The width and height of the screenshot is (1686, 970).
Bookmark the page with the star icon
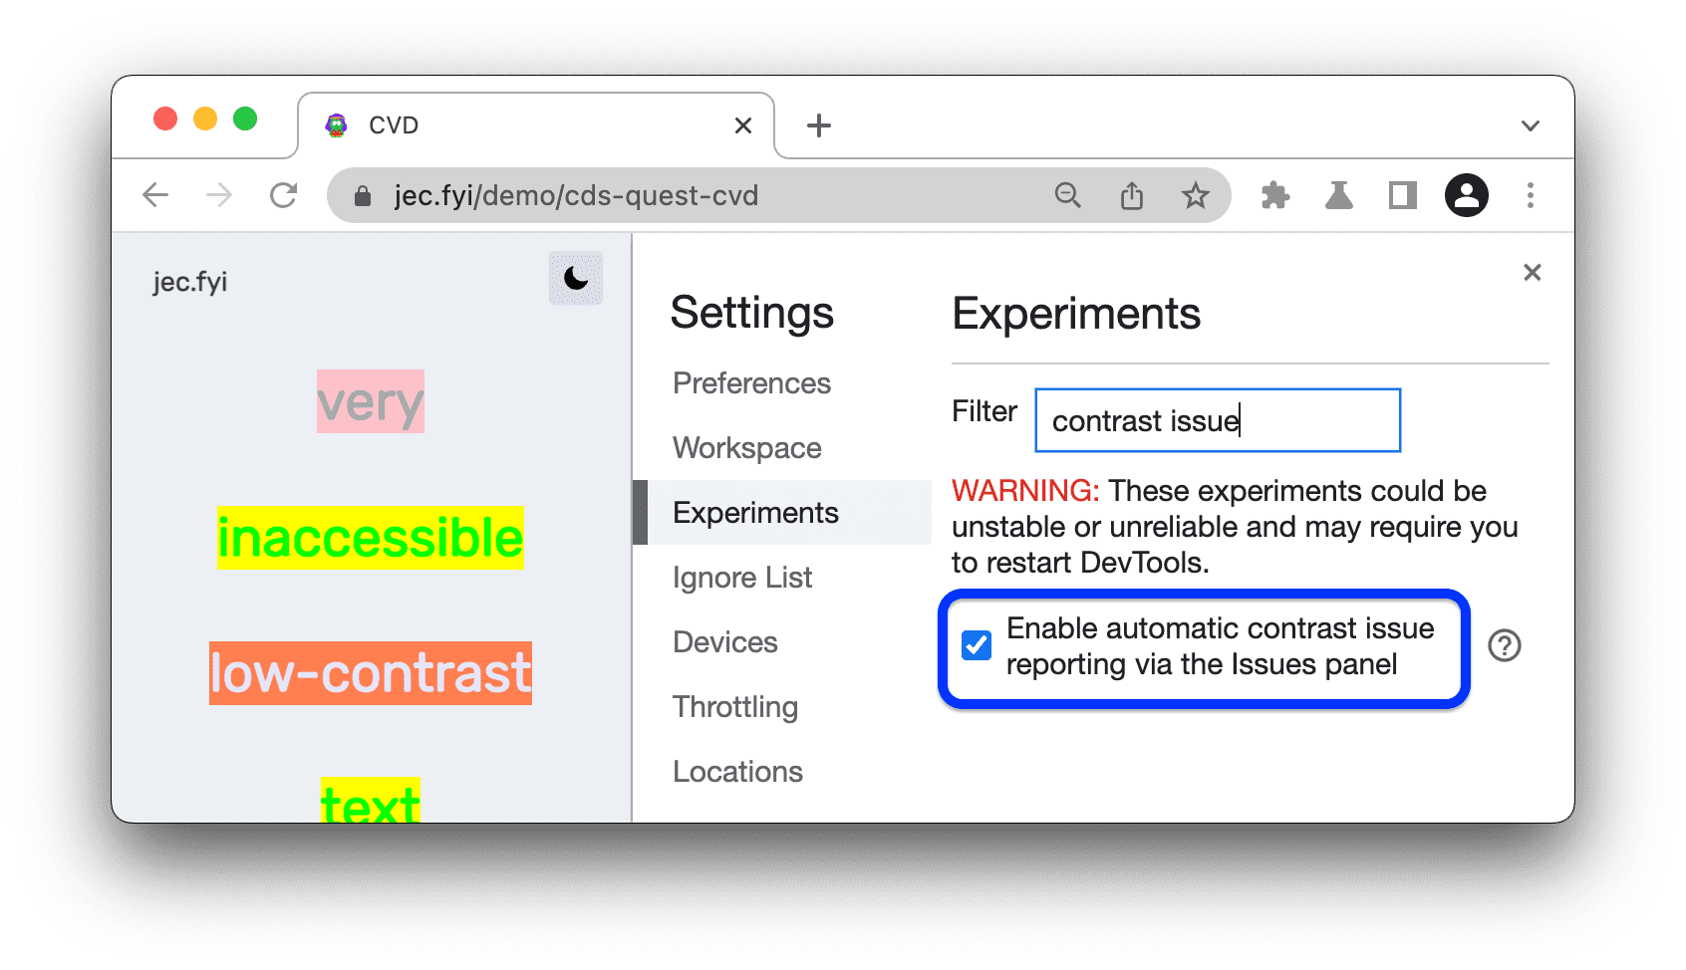[x=1194, y=195]
